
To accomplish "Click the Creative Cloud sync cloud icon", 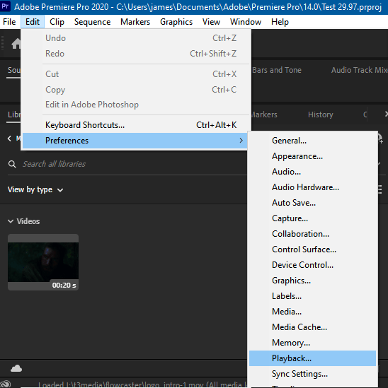I will pyautogui.click(x=16, y=368).
